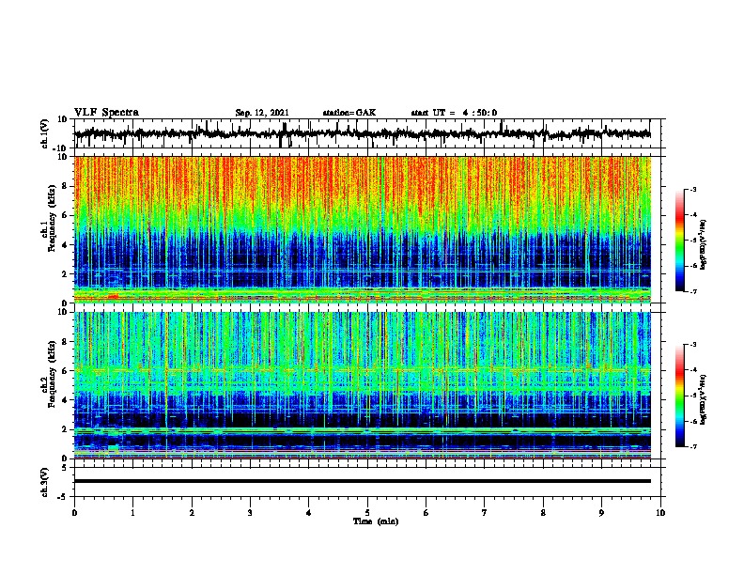The image size is (744, 575).
Task: Click the "6" kHz tick of ch.1 spectrogram
Action: pos(66,215)
